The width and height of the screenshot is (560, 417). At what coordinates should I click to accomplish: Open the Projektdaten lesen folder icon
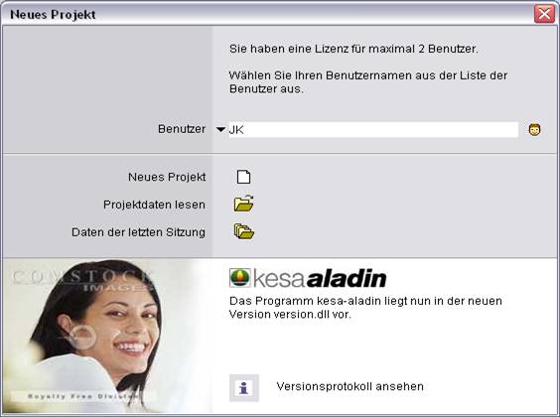pyautogui.click(x=244, y=204)
